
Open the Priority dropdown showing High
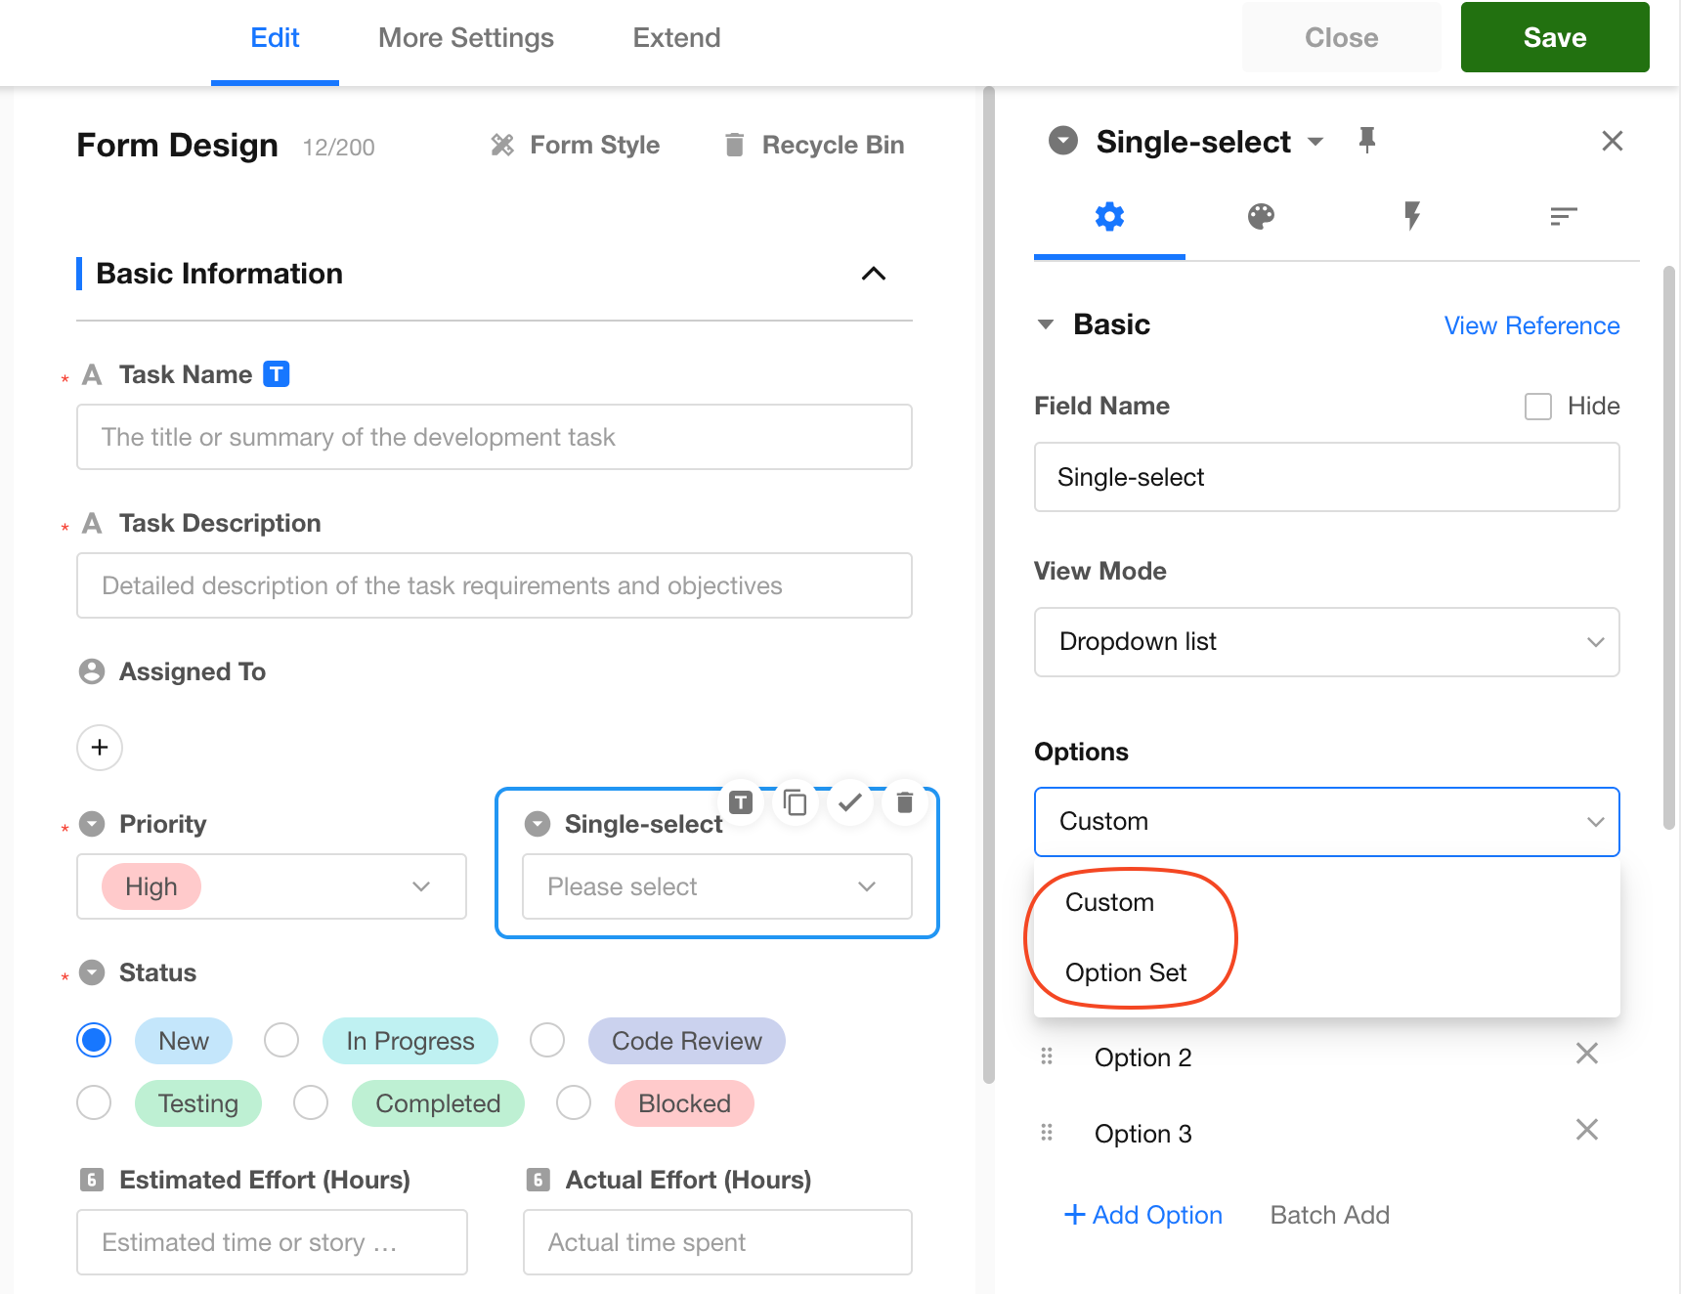(272, 886)
